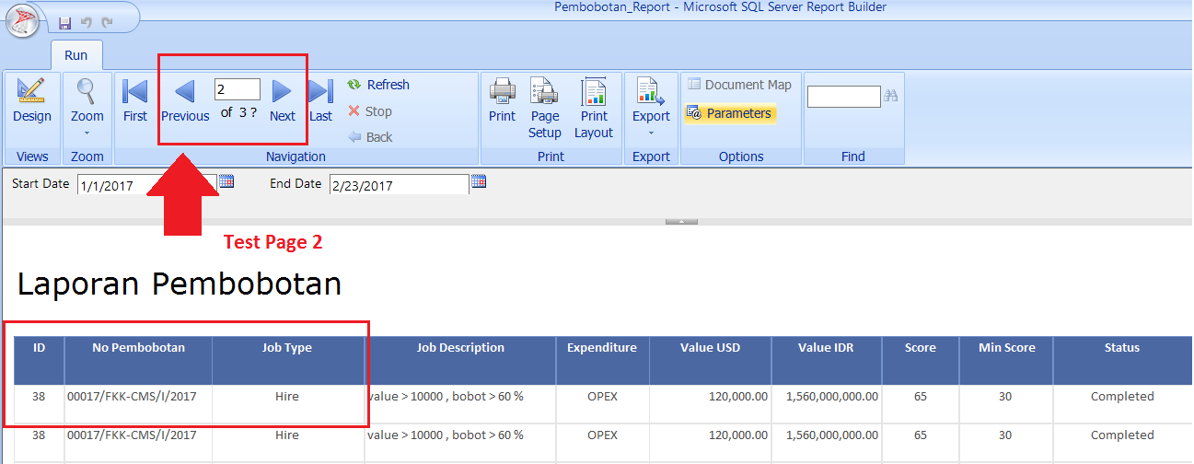Screen dimensions: 1194x464
Task: Click first row's Min Score 30 cell
Action: [1007, 404]
